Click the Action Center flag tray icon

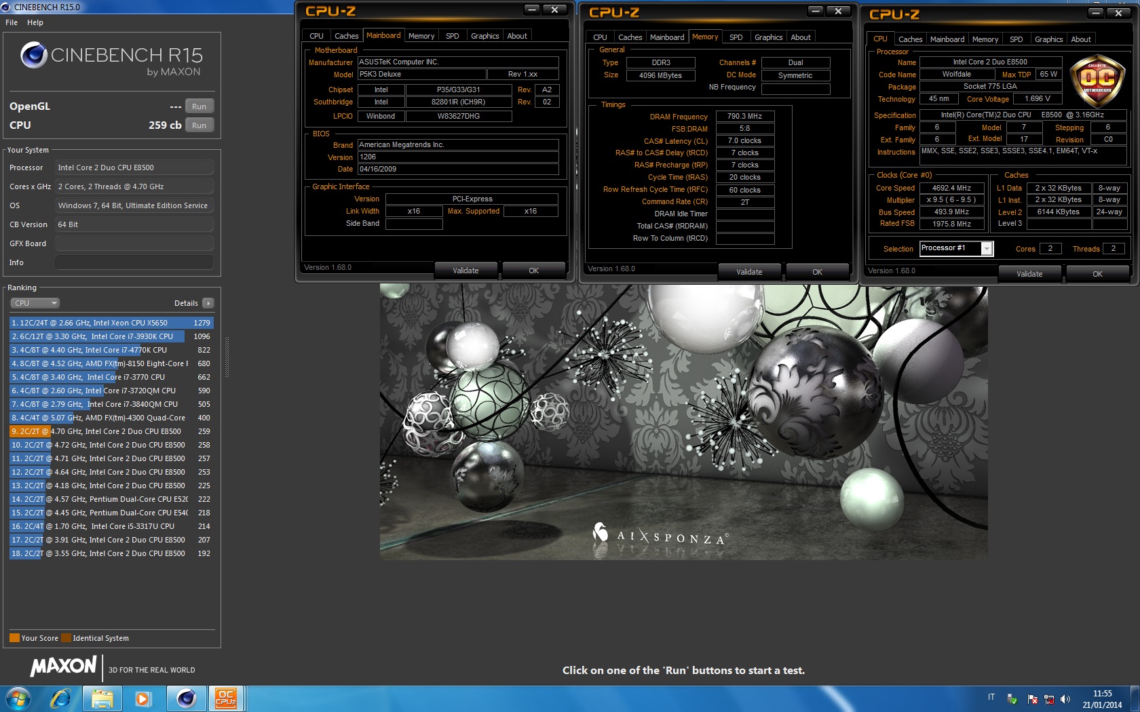pos(1033,699)
